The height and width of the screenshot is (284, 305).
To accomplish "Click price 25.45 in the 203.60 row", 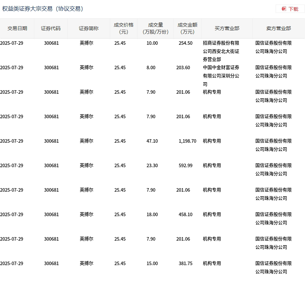I will click(x=120, y=68).
